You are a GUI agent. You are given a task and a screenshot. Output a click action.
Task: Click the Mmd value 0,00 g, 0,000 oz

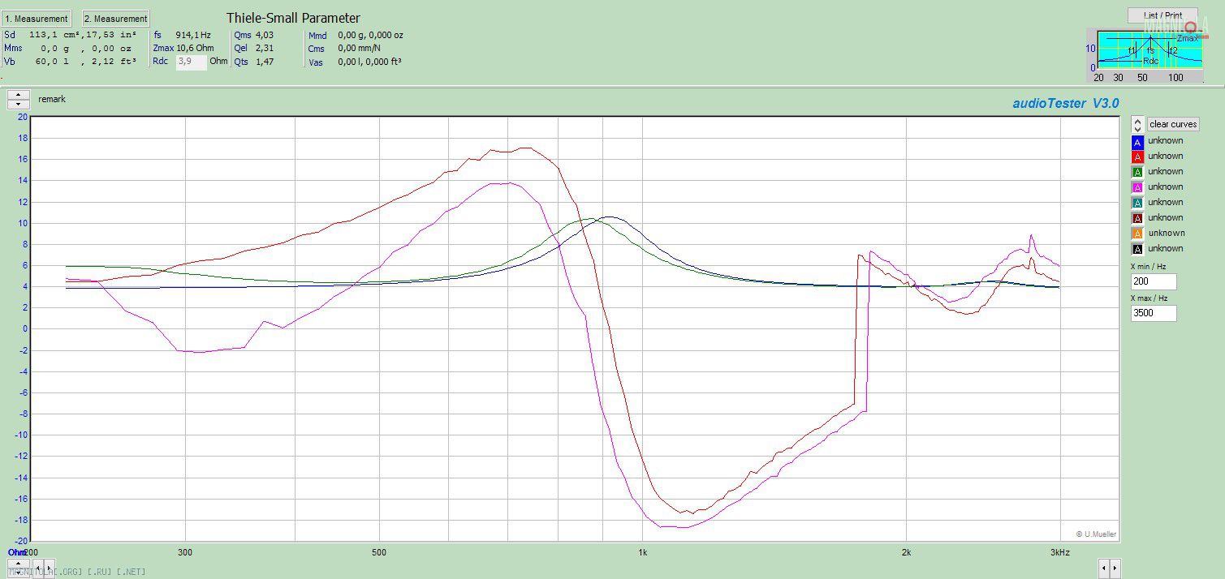(x=370, y=36)
